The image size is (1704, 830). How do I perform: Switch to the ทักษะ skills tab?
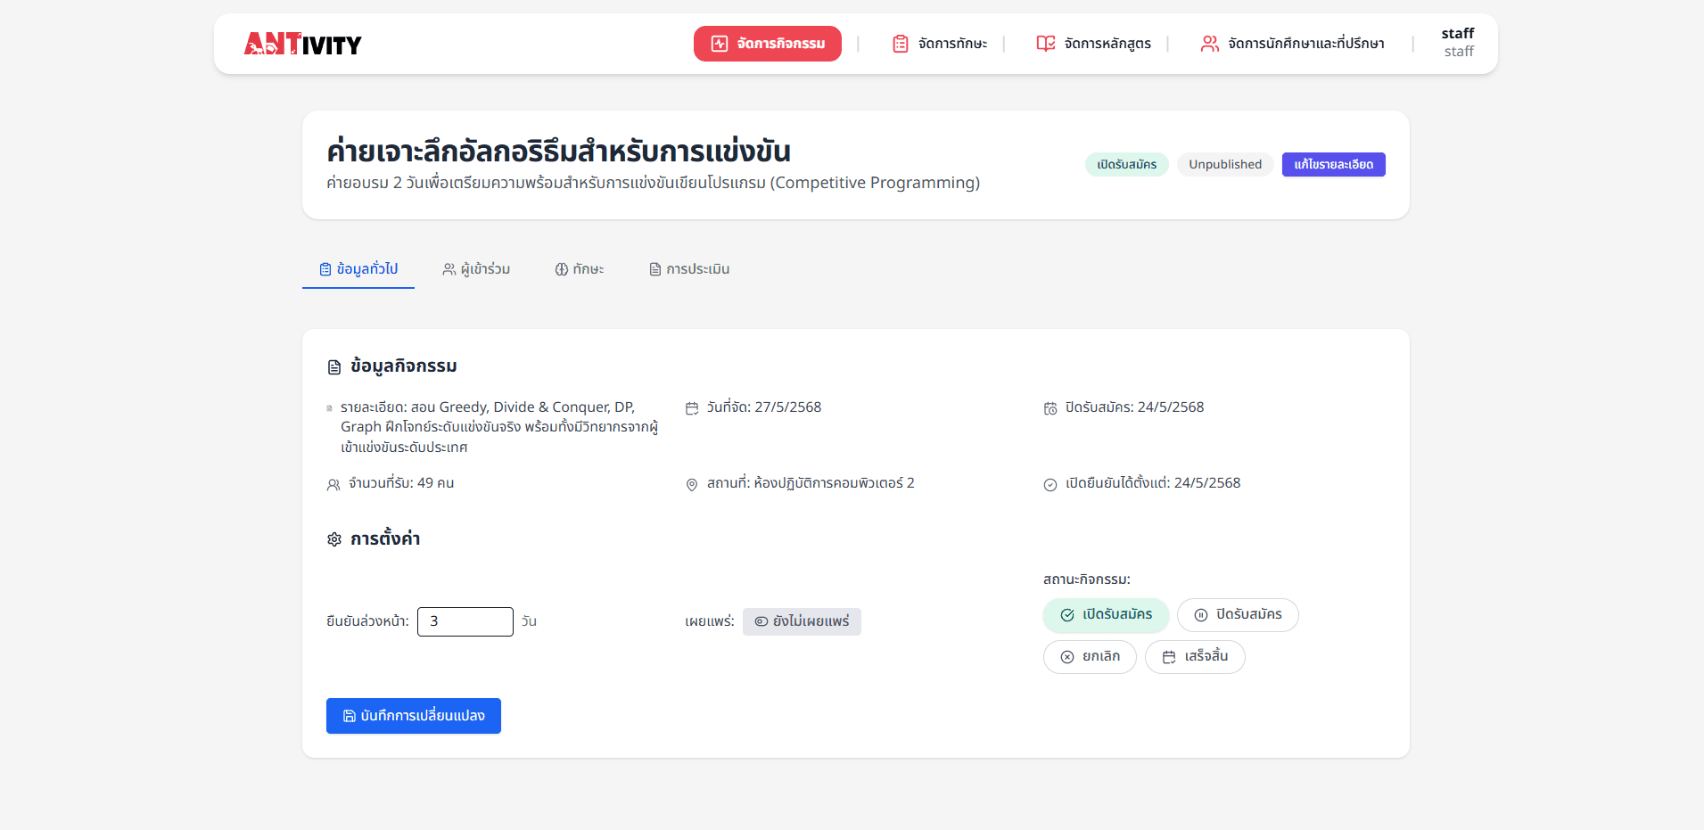[x=580, y=269]
